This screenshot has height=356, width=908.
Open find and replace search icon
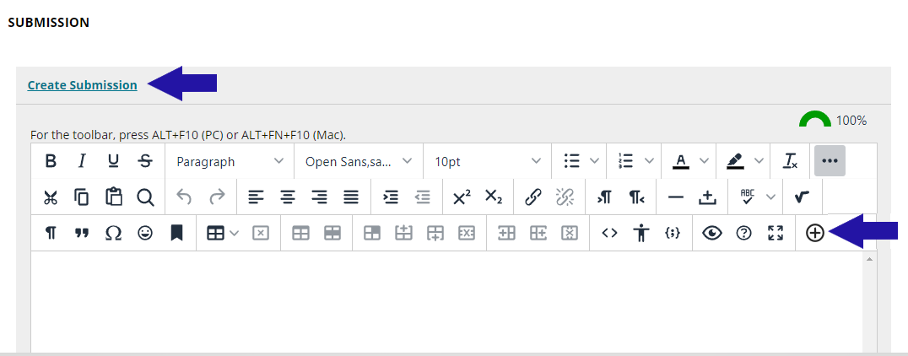(145, 197)
